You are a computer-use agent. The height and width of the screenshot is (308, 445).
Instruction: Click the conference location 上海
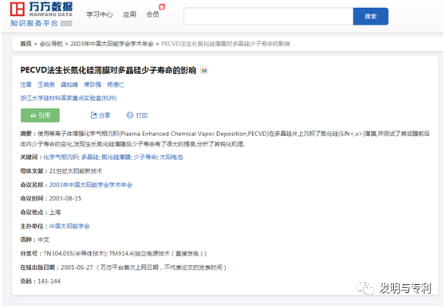55,212
